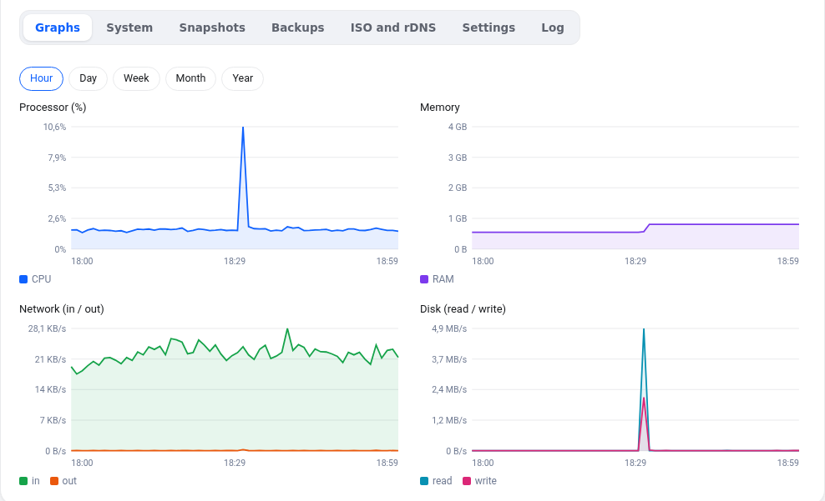Click the '7 KB/s' network axis label
This screenshot has width=825, height=501.
[x=53, y=420]
